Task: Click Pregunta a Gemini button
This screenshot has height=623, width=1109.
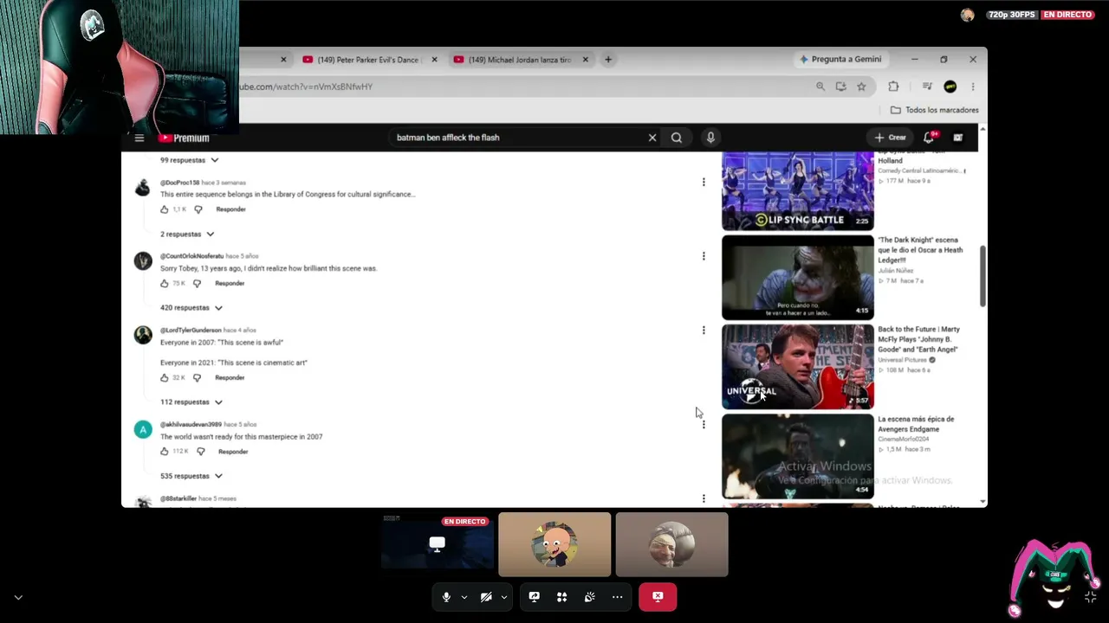Action: point(840,60)
